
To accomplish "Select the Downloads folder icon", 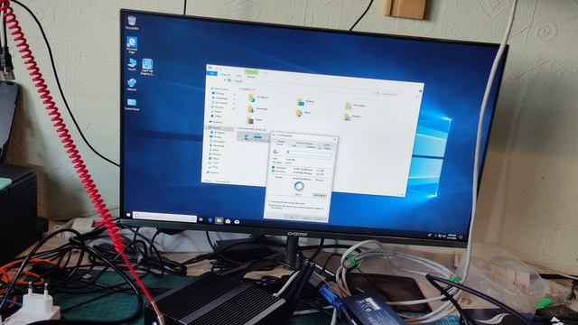I will [x=251, y=109].
